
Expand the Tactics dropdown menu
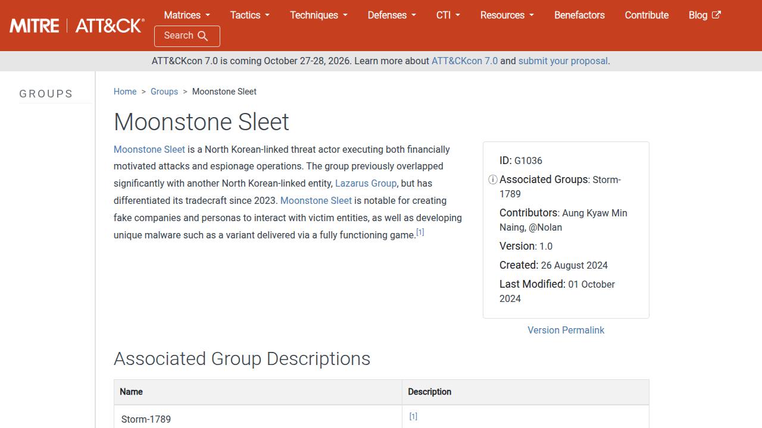pos(250,15)
